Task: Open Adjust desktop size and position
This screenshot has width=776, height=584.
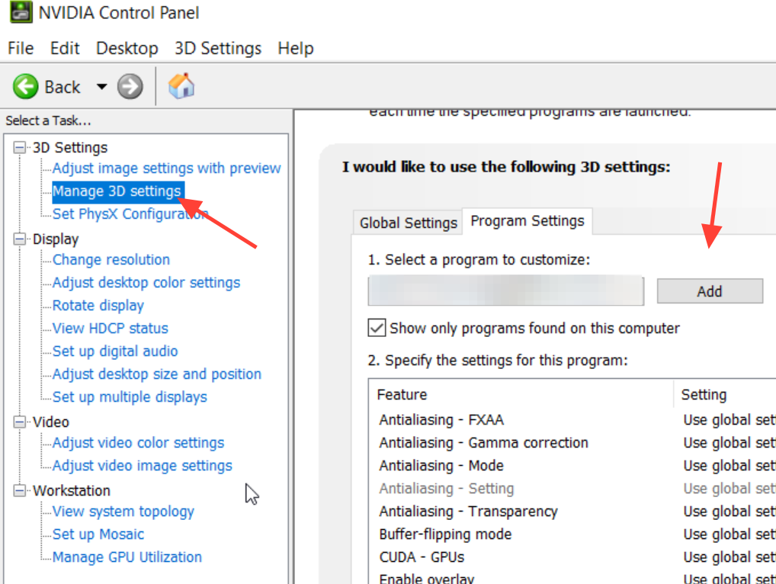Action: [x=156, y=374]
